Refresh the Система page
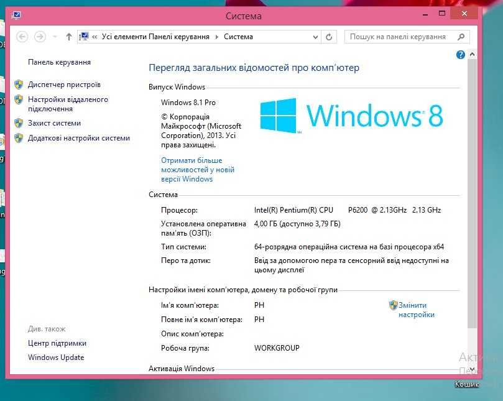 329,37
